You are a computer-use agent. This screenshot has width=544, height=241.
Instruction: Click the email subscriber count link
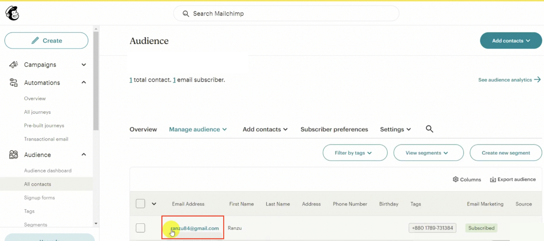(174, 80)
